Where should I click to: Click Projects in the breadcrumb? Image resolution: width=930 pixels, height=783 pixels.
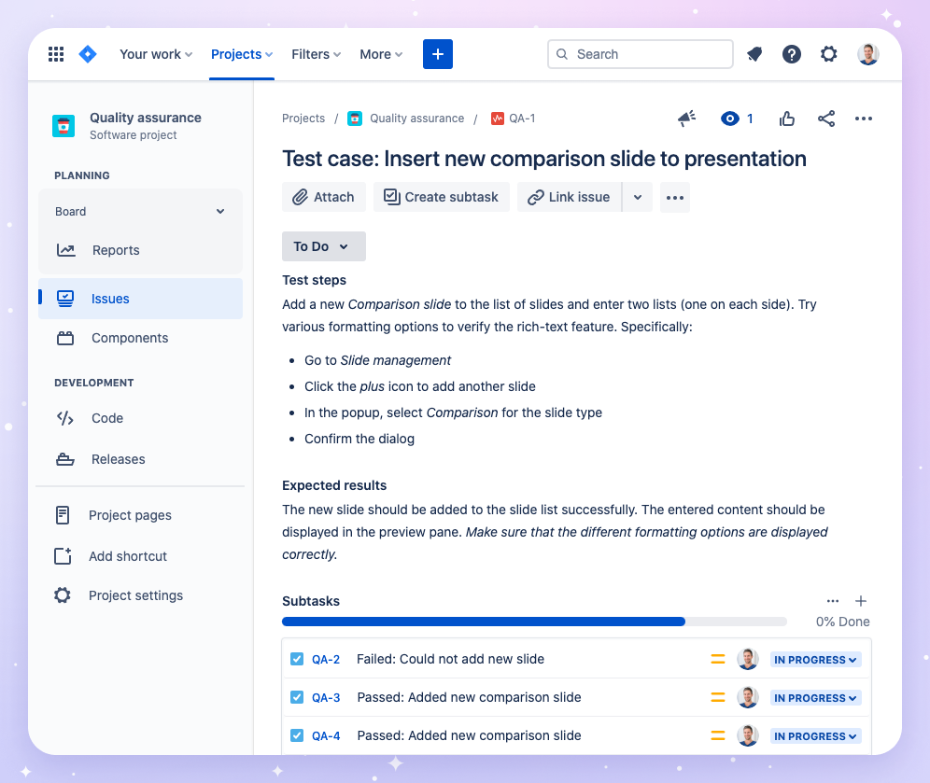click(x=303, y=119)
